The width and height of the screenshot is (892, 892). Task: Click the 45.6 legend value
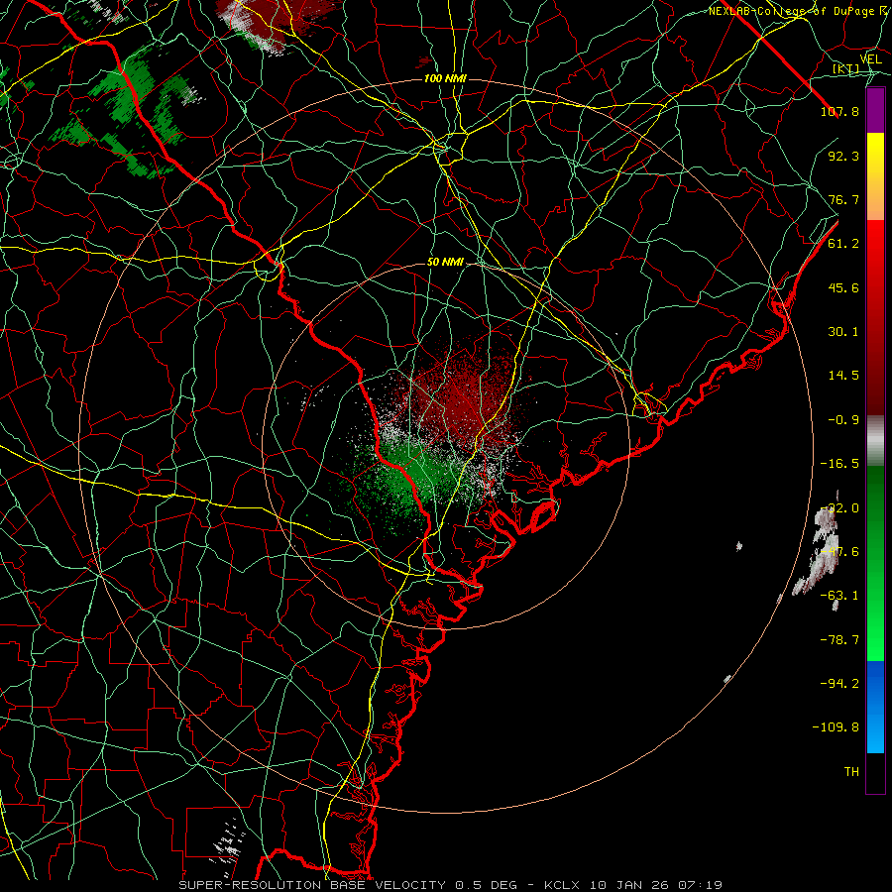[x=843, y=287]
